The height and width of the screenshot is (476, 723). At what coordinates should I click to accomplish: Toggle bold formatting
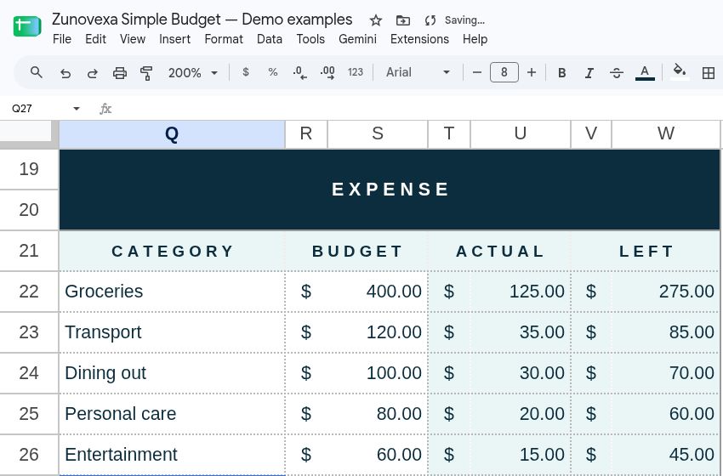(561, 73)
